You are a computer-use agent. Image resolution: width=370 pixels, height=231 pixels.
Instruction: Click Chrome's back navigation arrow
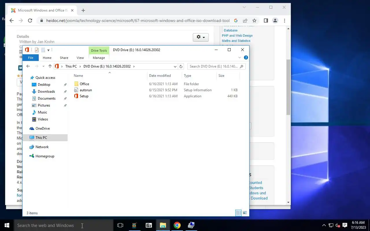pos(12,21)
